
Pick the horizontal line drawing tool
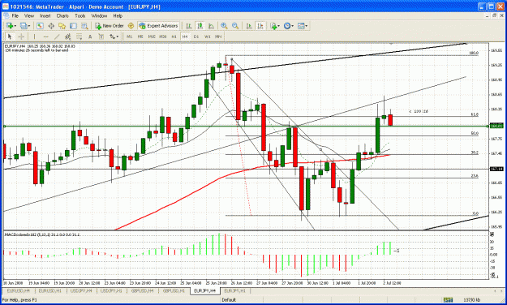[x=46, y=37]
